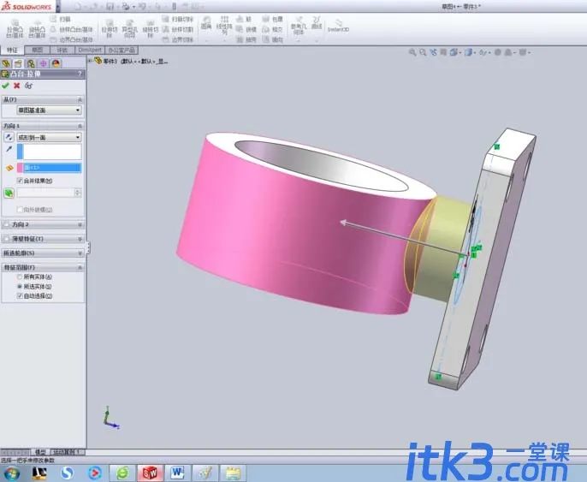Select the Mirror (镜向) tool
Image resolution: width=587 pixels, height=482 pixels.
click(x=272, y=39)
